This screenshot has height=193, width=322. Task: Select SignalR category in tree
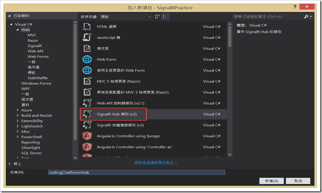click(x=35, y=46)
